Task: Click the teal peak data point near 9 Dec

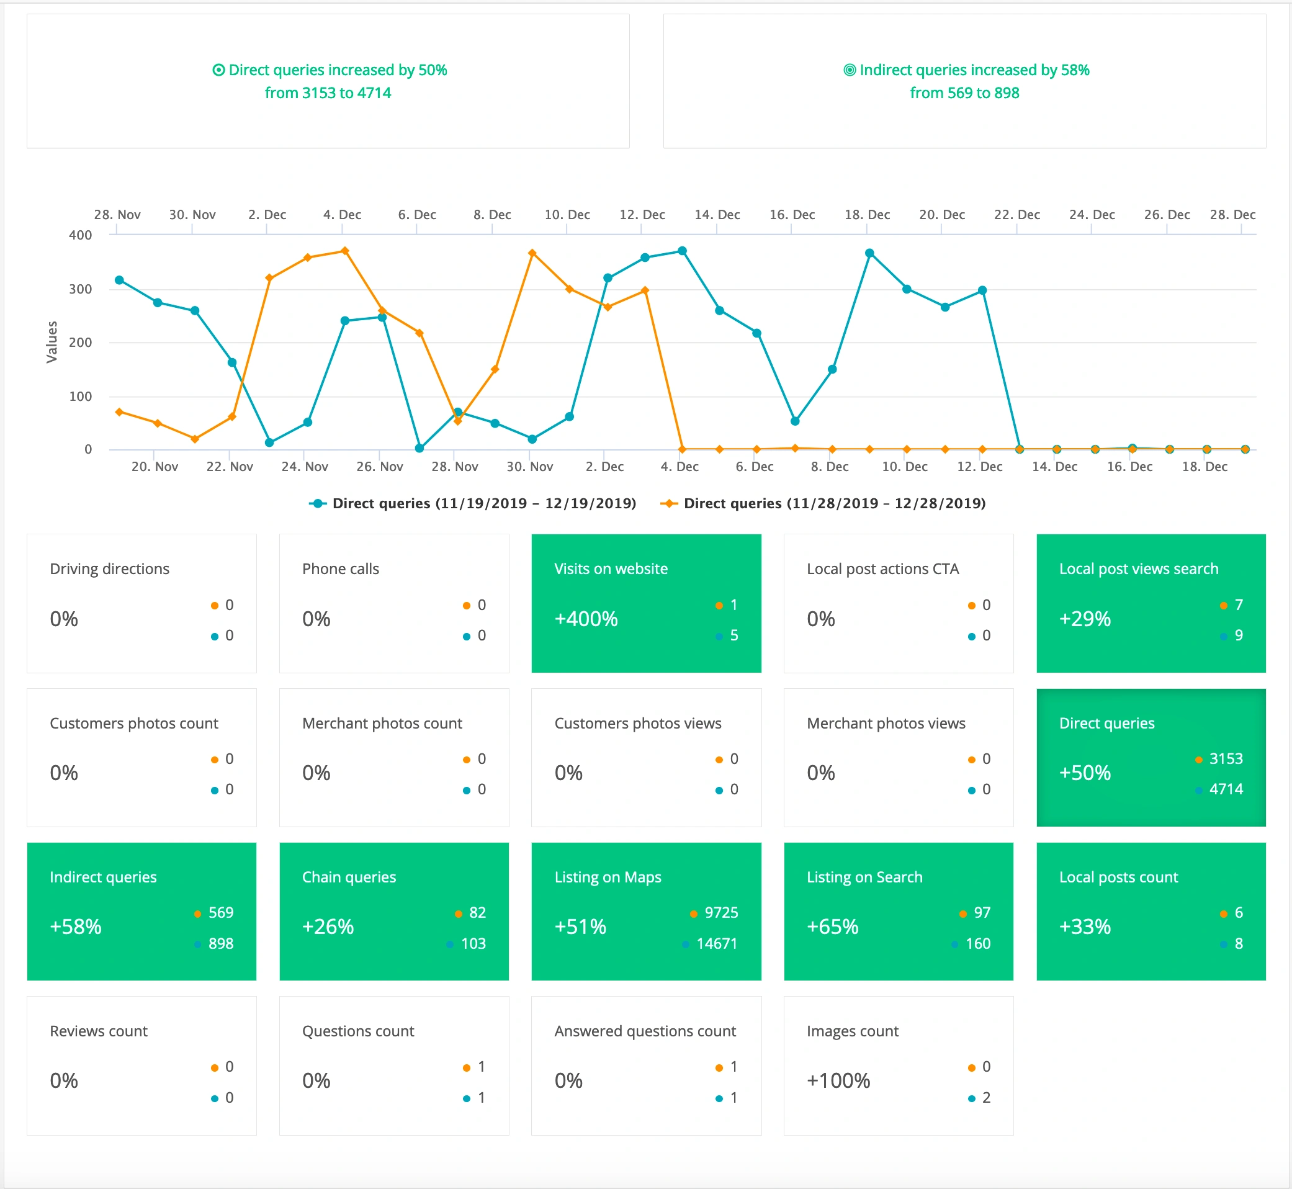Action: tap(869, 252)
